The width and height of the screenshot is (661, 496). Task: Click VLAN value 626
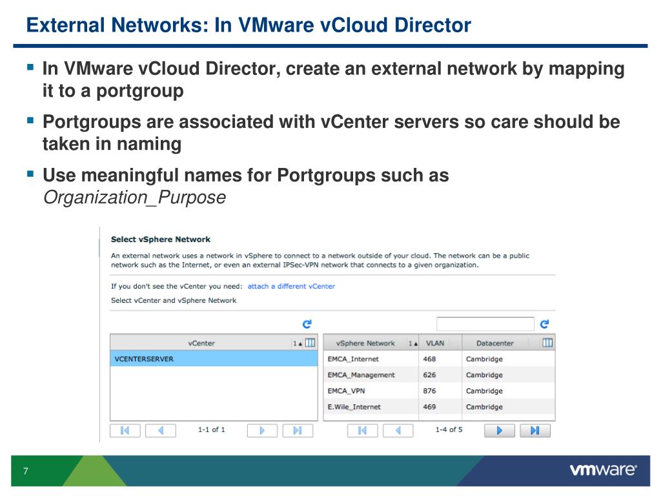click(429, 375)
